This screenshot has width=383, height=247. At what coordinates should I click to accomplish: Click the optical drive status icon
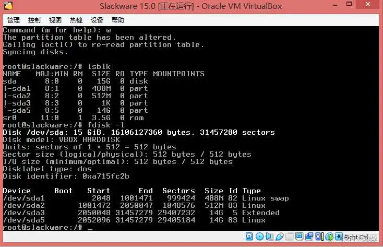260,237
